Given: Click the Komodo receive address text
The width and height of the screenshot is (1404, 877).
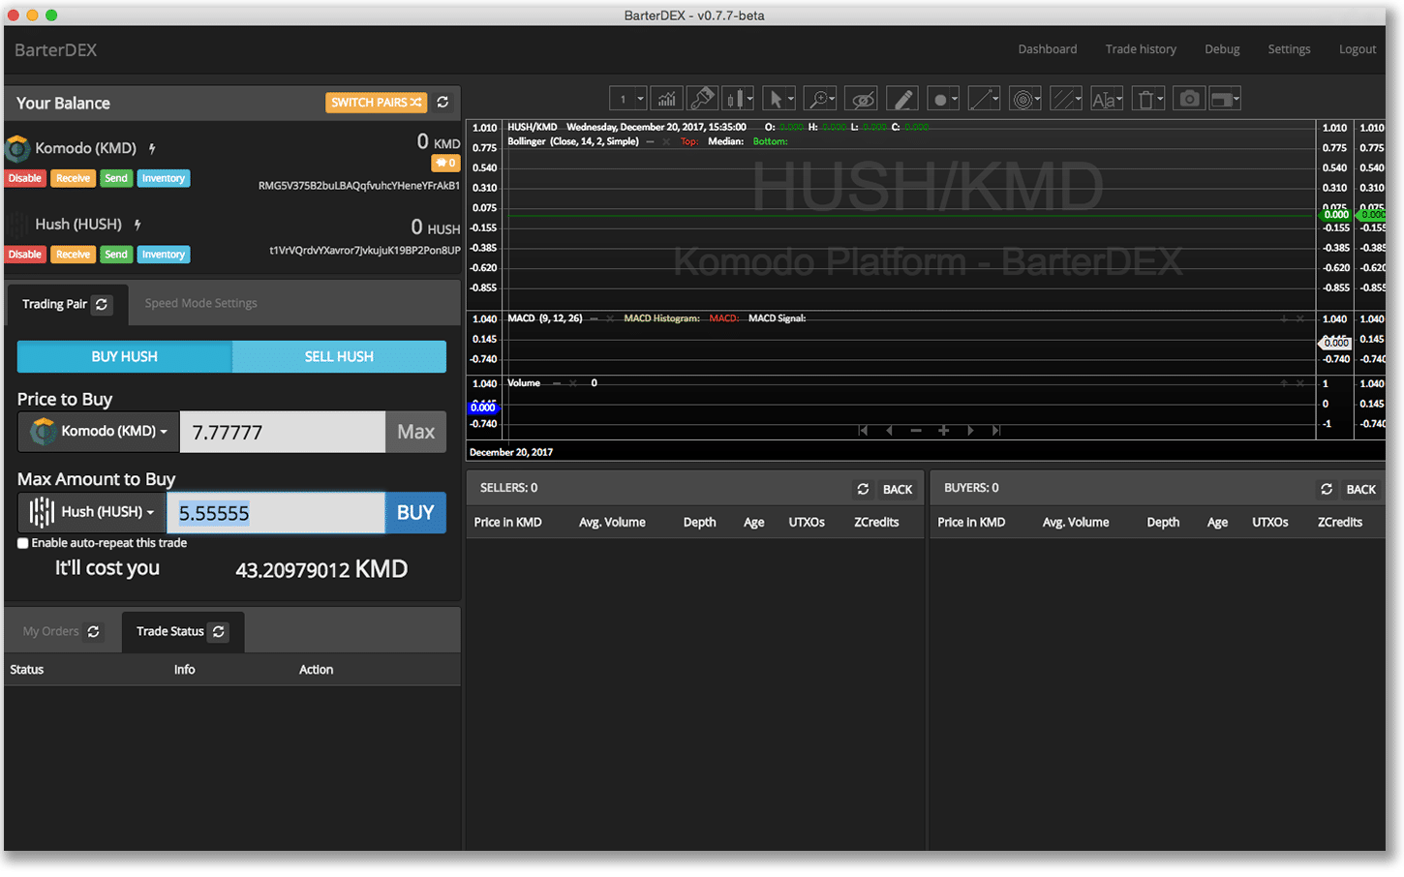Looking at the screenshot, I should (359, 185).
